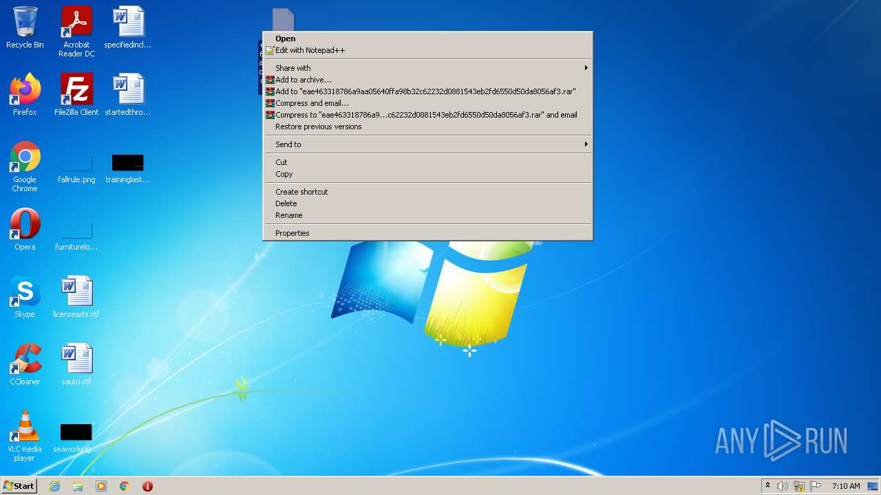Click the Chrome taskbar icon

(x=125, y=486)
